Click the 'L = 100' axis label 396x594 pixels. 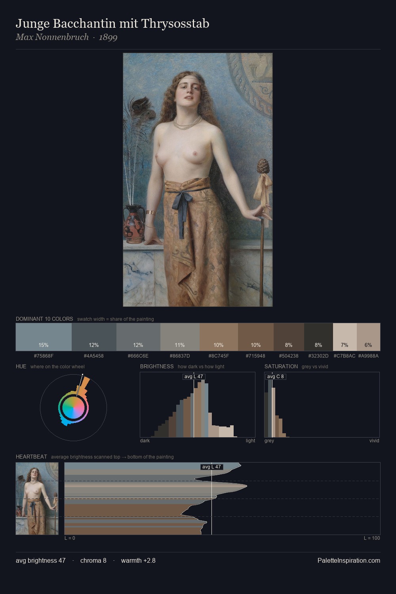coord(372,538)
